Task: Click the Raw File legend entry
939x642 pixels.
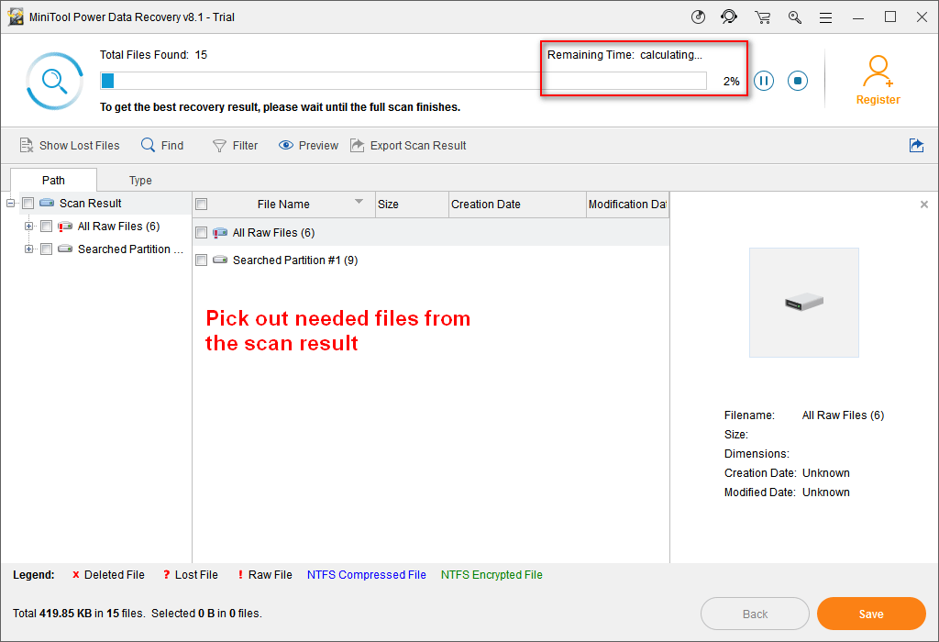Action: click(265, 575)
